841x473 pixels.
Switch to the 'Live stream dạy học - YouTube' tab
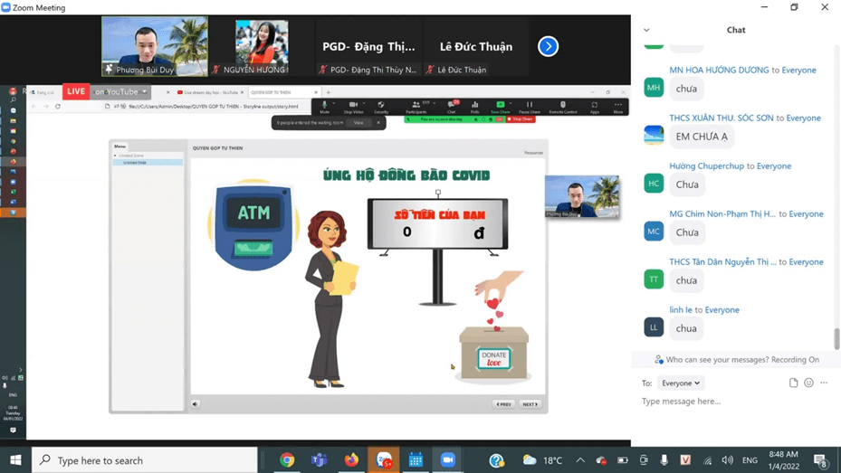point(209,92)
